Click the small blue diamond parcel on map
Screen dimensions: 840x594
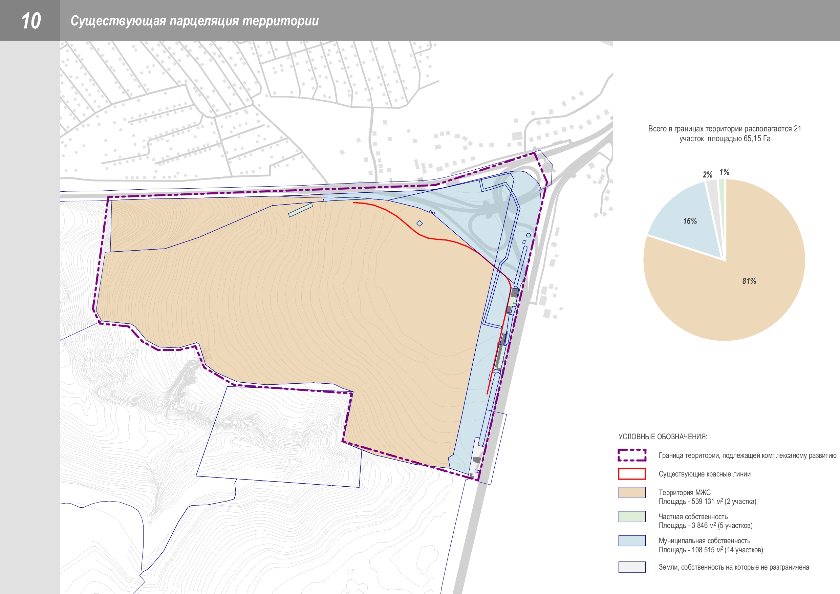(419, 223)
